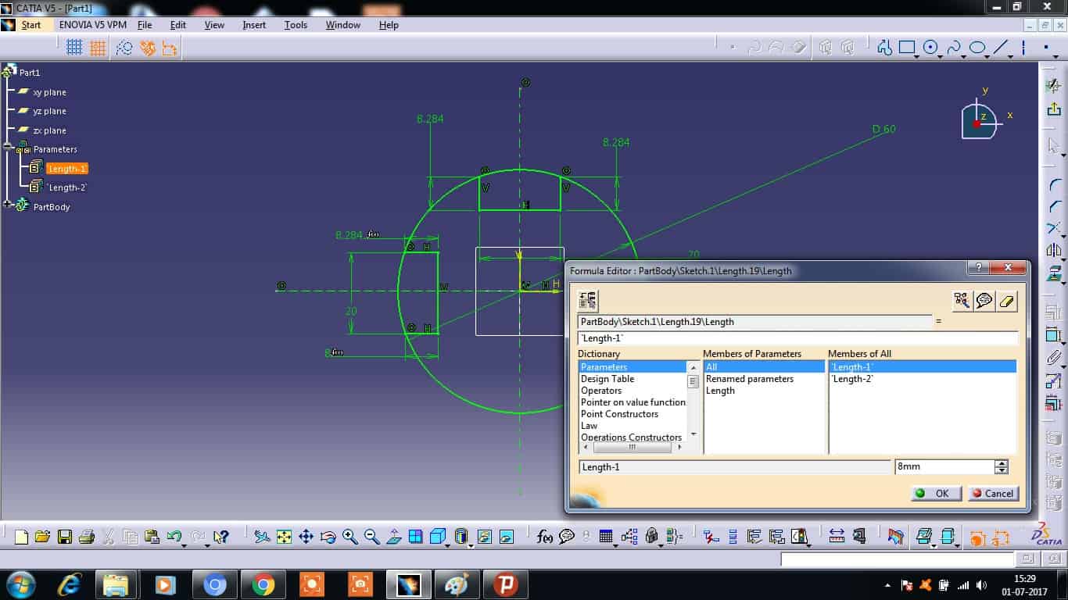Image resolution: width=1068 pixels, height=600 pixels.
Task: Click the Zoom In icon
Action: pyautogui.click(x=349, y=537)
